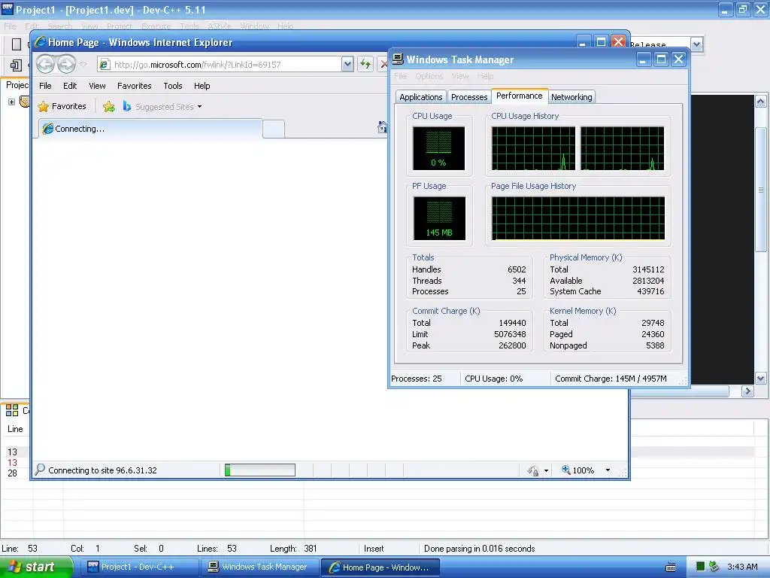Viewport: 770px width, 578px height.
Task: Click the green CPU meter tray icon
Action: (700, 567)
